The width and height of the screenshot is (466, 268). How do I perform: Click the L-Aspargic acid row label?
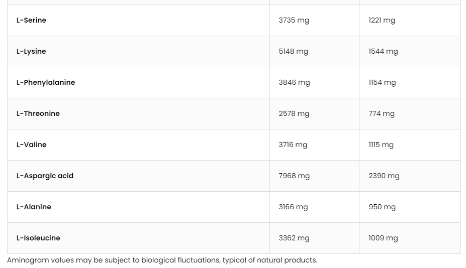tap(45, 176)
